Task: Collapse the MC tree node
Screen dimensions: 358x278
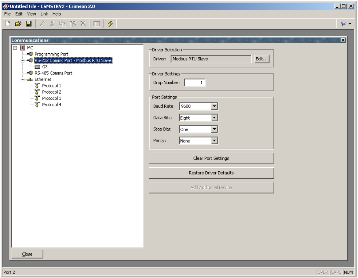Action: (15, 48)
